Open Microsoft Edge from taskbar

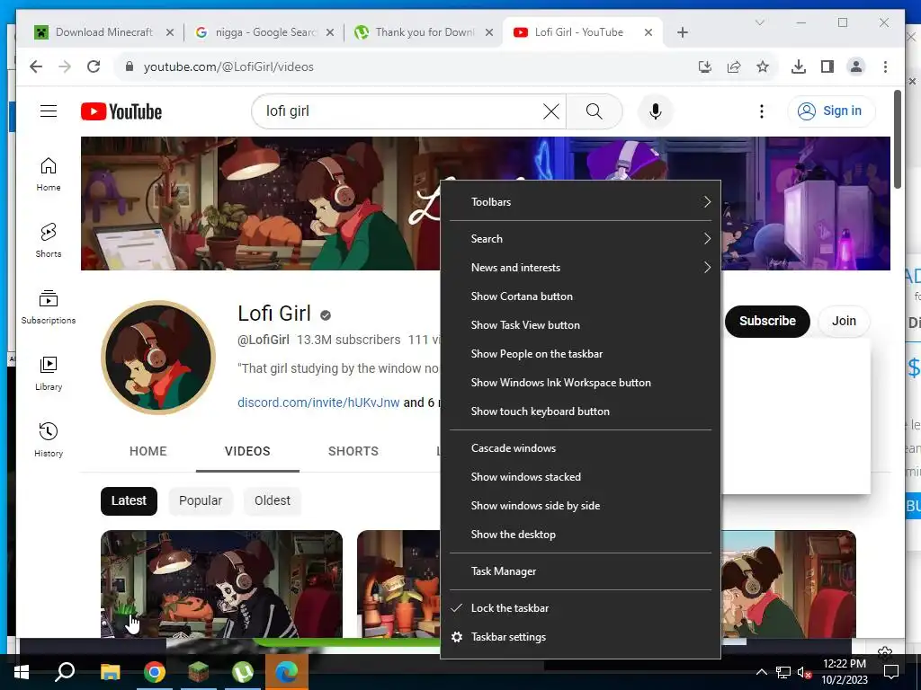click(x=287, y=672)
